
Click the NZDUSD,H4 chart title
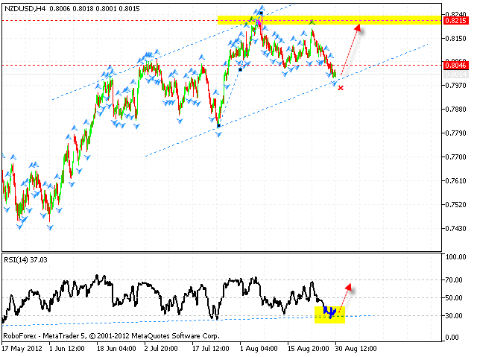[29, 7]
